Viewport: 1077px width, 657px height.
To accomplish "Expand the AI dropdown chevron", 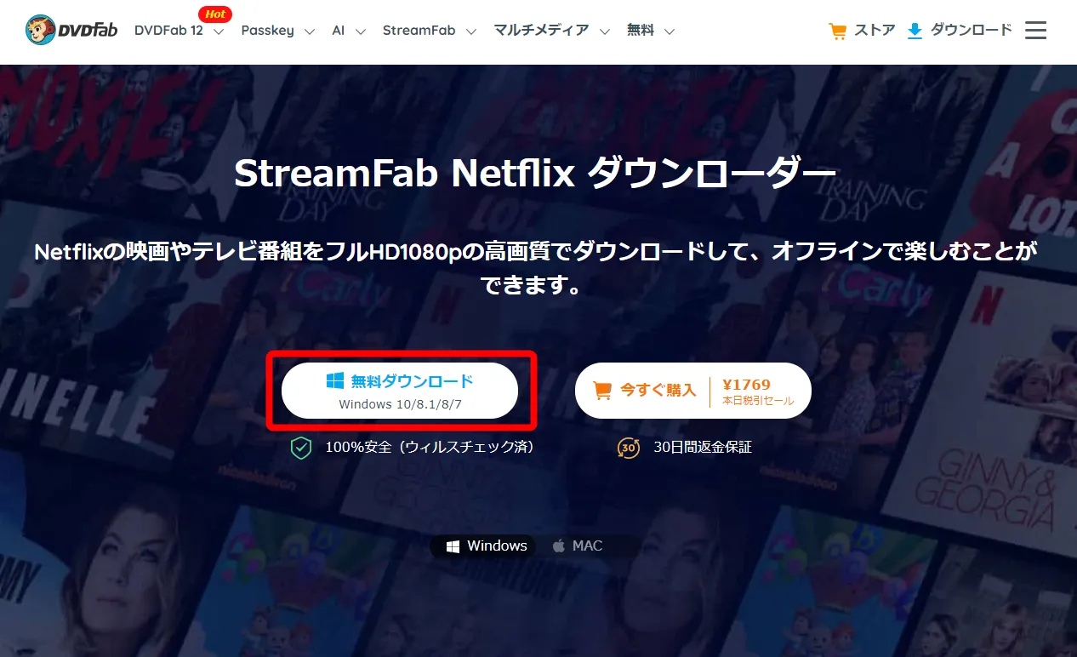I will 361,32.
